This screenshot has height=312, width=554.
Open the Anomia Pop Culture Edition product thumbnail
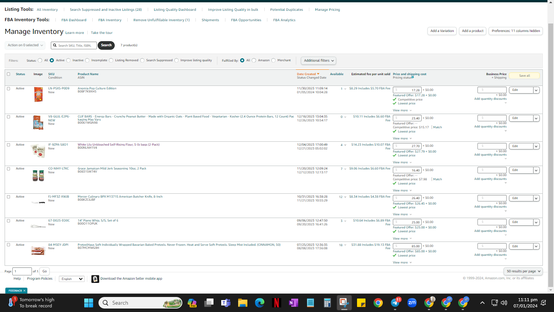tap(38, 94)
